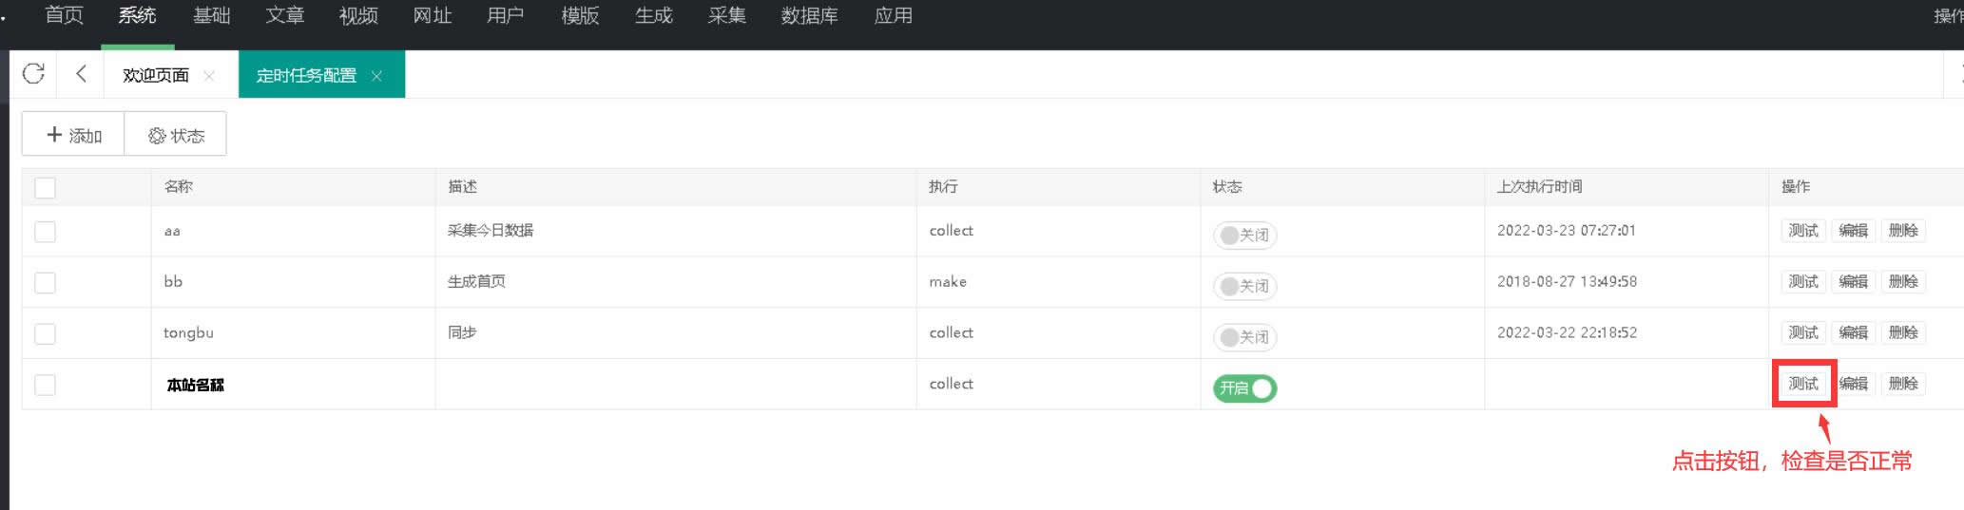Close the 欢迎页面 tab

point(209,76)
